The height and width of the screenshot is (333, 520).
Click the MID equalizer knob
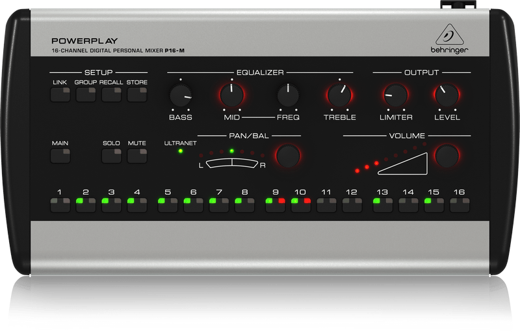click(x=231, y=96)
